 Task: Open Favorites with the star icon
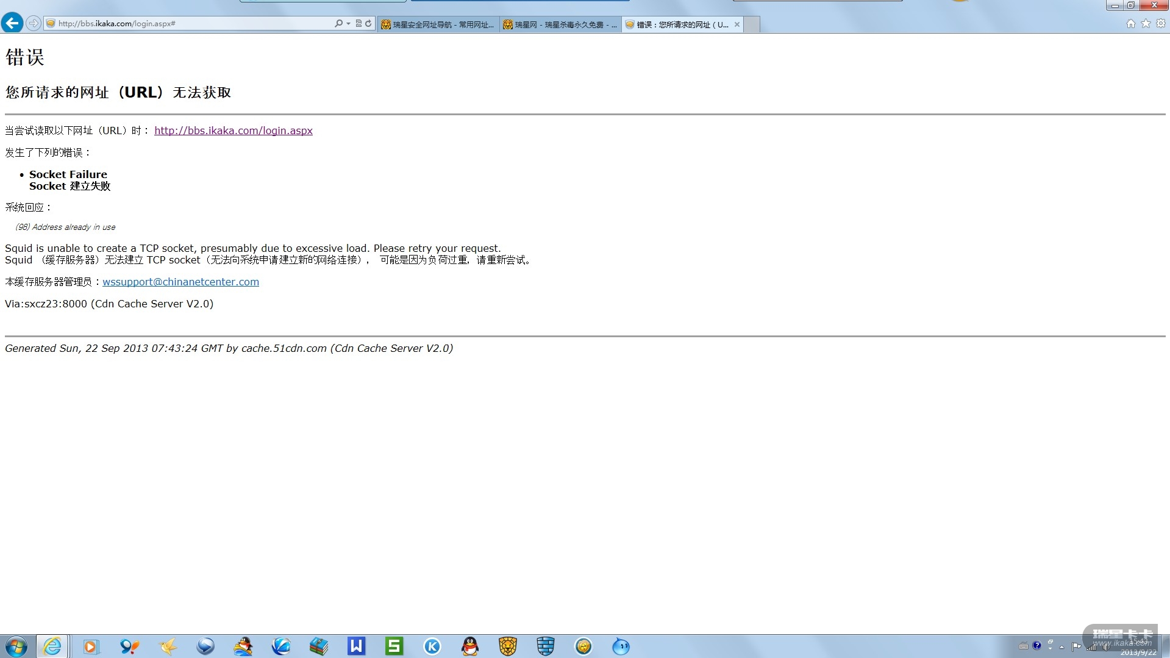point(1146,23)
